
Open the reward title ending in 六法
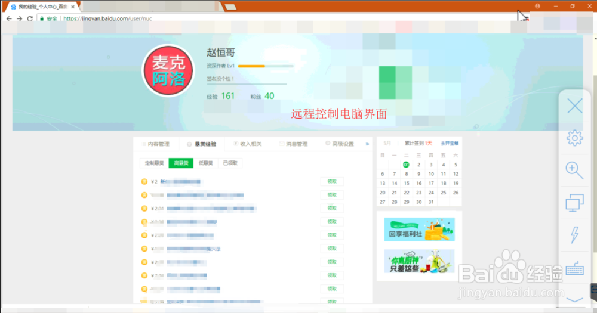pyautogui.click(x=193, y=249)
